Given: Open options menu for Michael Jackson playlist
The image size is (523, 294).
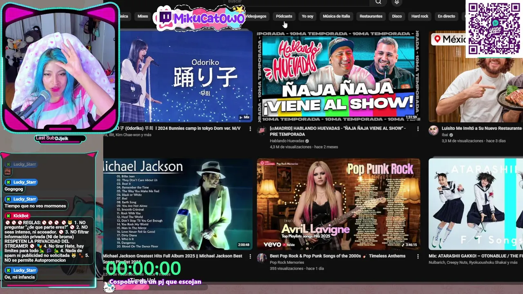Looking at the screenshot, I should [250, 256].
